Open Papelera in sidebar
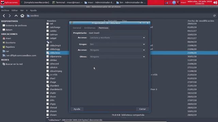The image size is (218, 122). click(9, 47)
